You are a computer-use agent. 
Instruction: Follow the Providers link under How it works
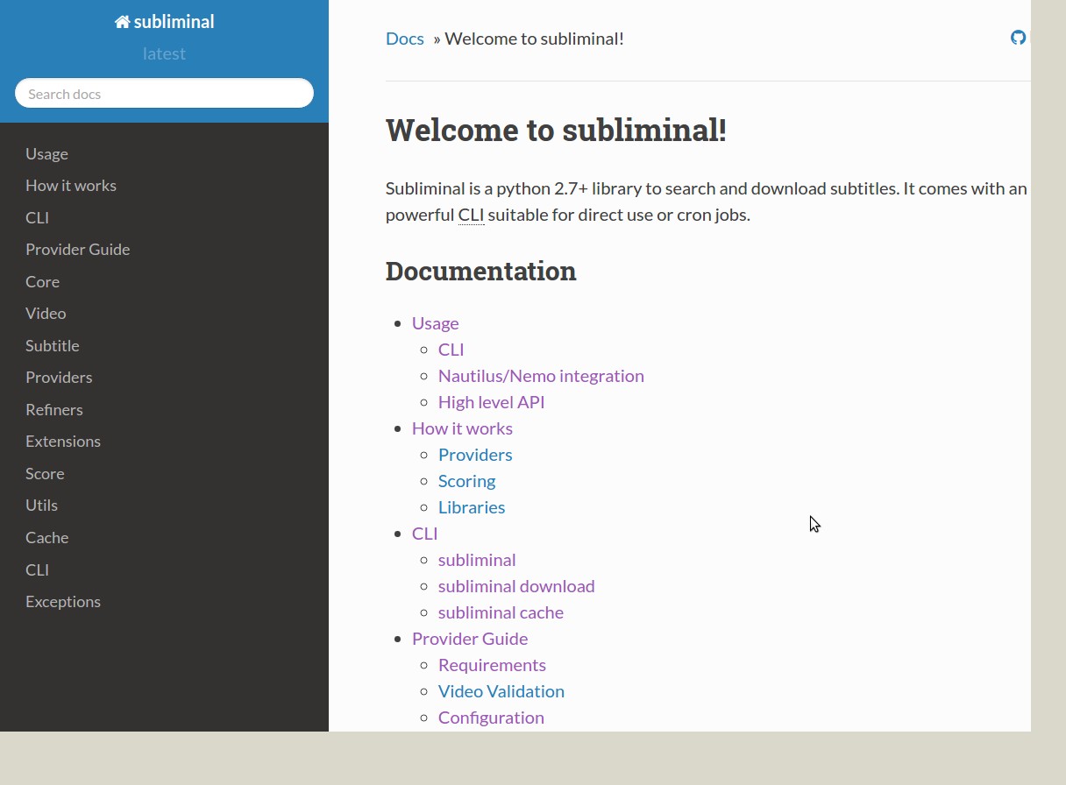(x=475, y=455)
